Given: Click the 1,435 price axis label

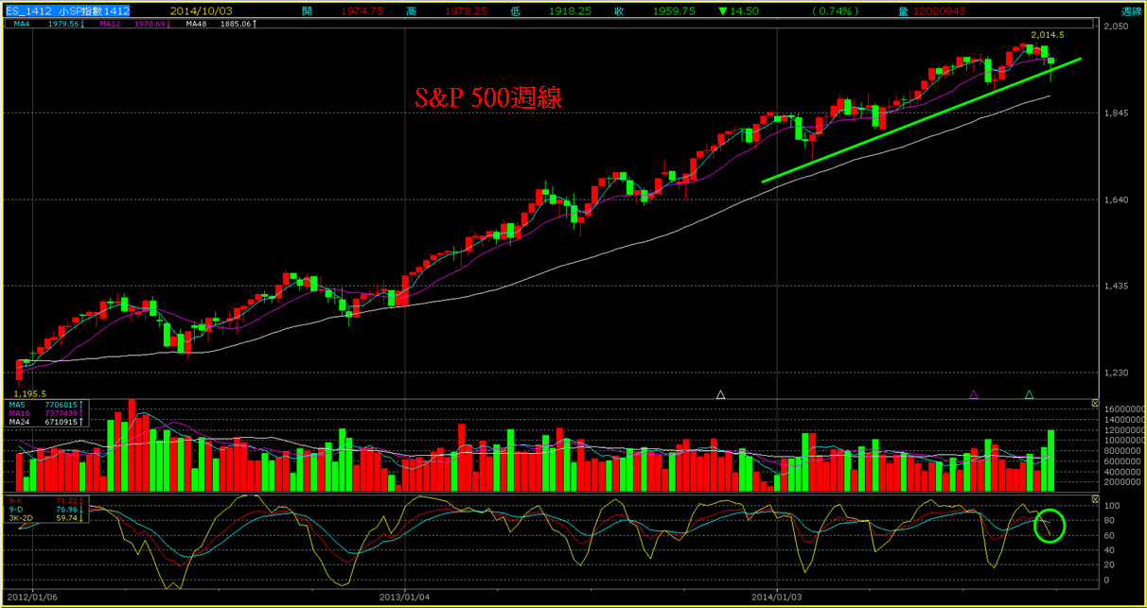Looking at the screenshot, I should coord(1119,287).
